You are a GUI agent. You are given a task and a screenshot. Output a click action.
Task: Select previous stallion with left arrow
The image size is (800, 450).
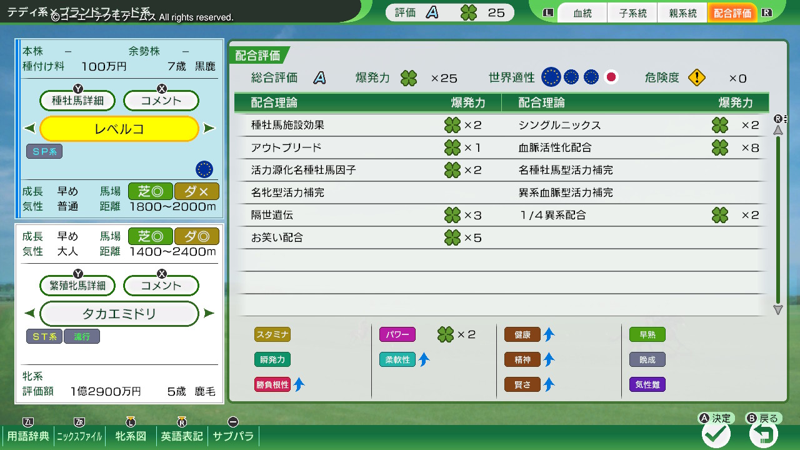coord(29,129)
